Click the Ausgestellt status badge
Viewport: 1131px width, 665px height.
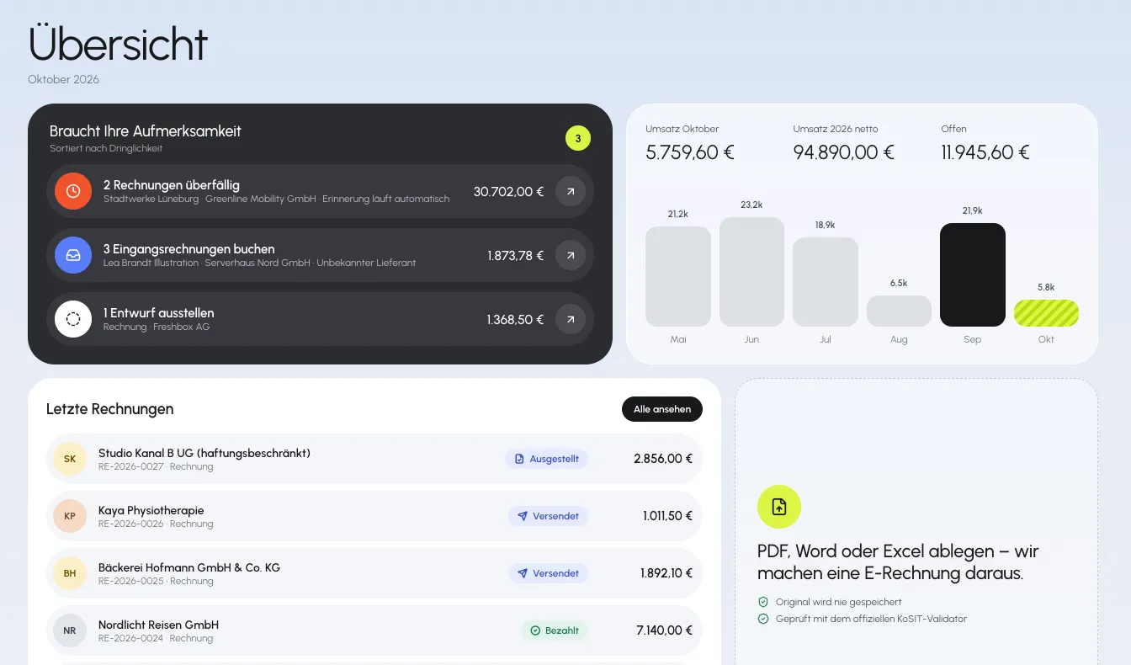[547, 459]
